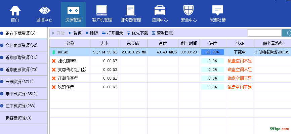Click 磁盘空间不足 status for 变态传奇红月版
Viewport: 291px width, 134px height.
click(x=240, y=70)
